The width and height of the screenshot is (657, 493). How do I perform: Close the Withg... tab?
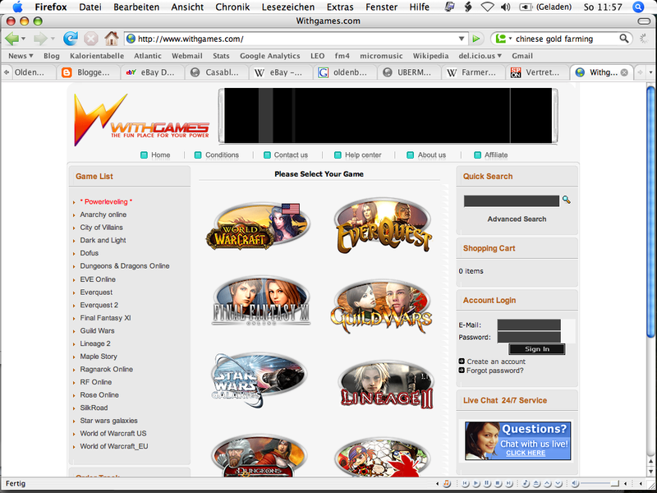click(624, 72)
